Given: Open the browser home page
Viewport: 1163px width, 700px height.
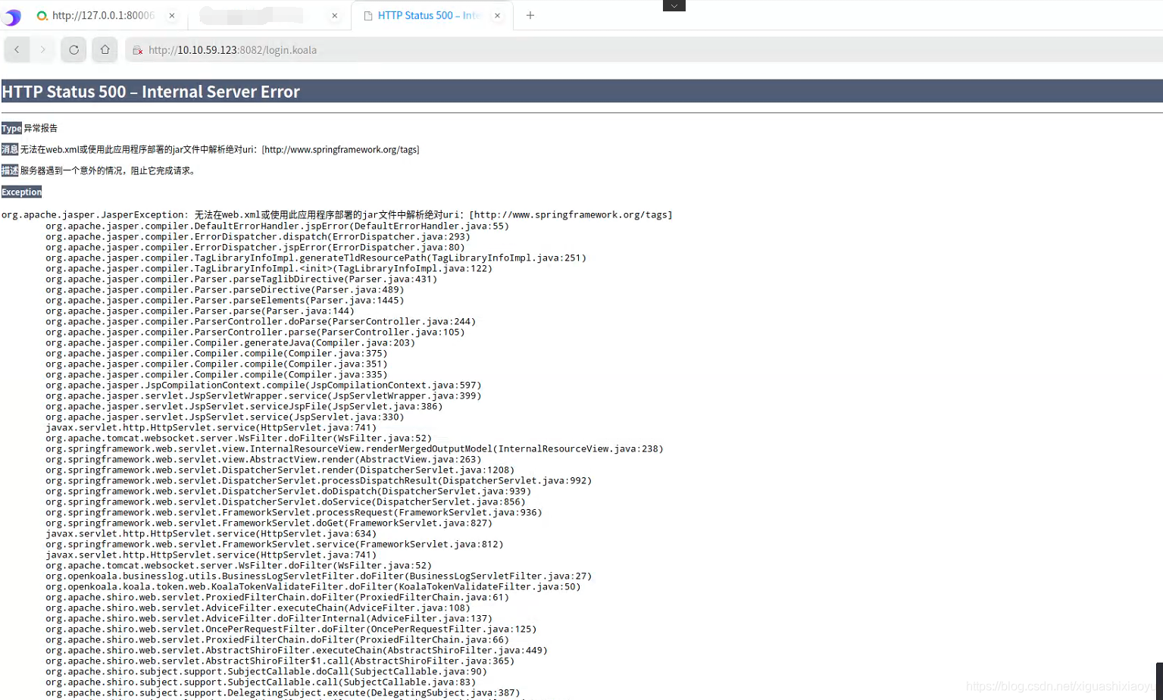Looking at the screenshot, I should [105, 50].
